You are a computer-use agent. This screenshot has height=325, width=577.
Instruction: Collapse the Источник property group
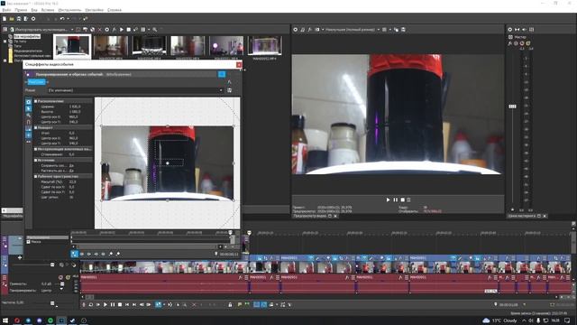tap(36, 161)
